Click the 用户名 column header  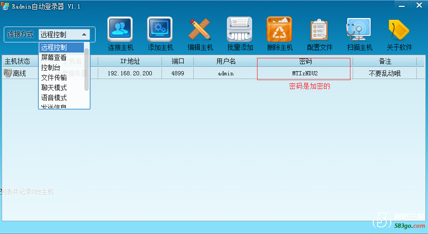click(x=226, y=62)
